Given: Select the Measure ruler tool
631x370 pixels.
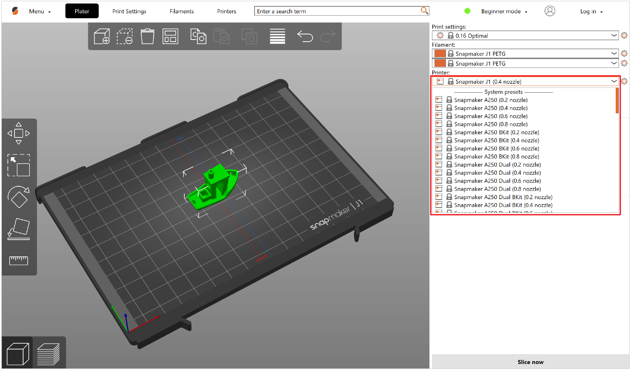Looking at the screenshot, I should (x=19, y=261).
